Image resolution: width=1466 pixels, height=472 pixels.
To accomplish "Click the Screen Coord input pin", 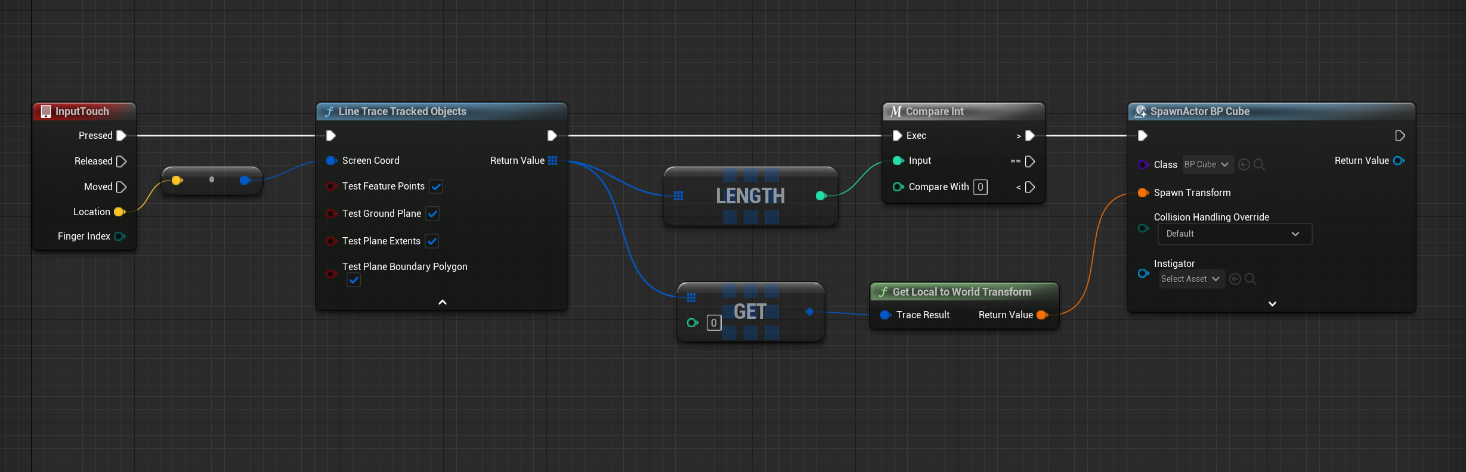I will point(332,160).
